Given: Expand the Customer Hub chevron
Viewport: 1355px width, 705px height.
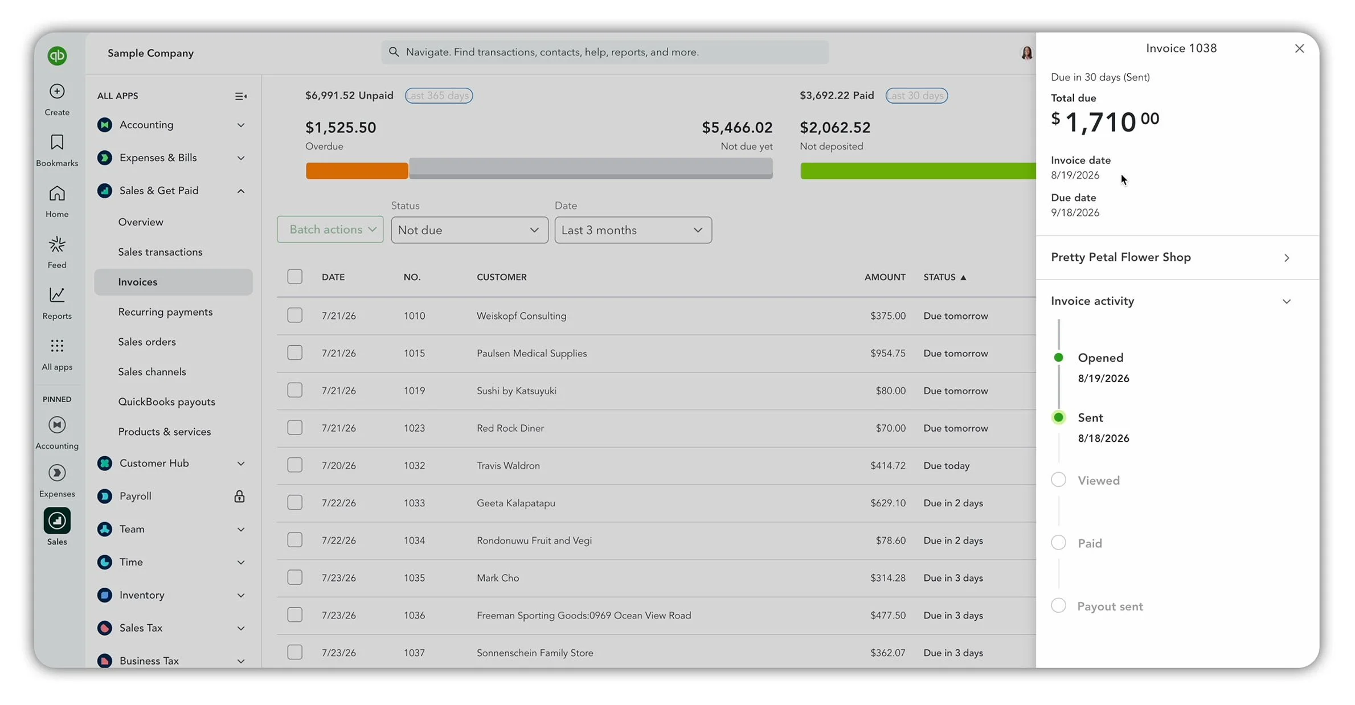Looking at the screenshot, I should pos(241,464).
